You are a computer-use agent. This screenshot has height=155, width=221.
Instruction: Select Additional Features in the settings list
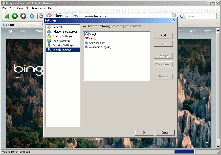click(x=63, y=32)
